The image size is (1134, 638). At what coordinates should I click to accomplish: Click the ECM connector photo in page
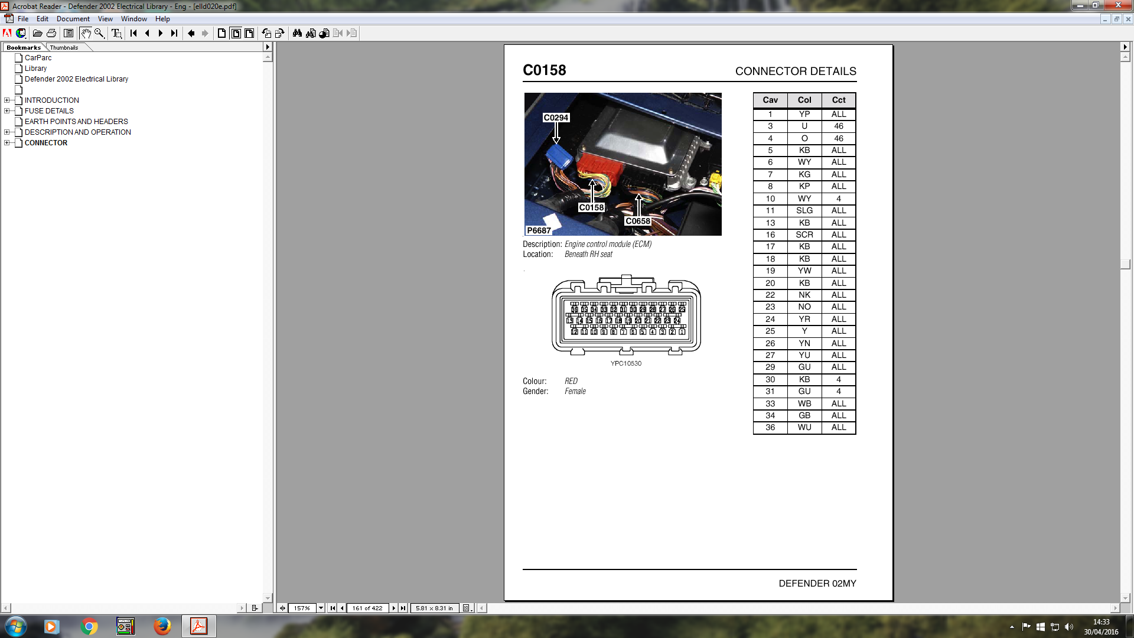point(623,164)
